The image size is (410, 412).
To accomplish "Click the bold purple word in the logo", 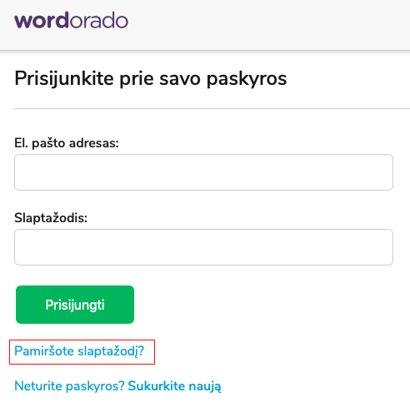I will pyautogui.click(x=42, y=20).
